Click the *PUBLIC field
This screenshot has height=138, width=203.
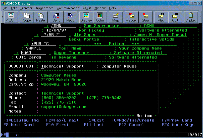coord(44,44)
